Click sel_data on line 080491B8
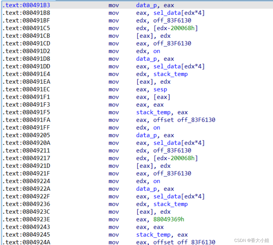The image size is (273, 245). pyautogui.click(x=167, y=13)
